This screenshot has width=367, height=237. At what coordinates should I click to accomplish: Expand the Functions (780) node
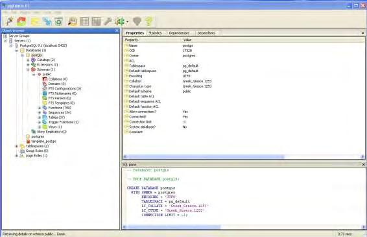point(40,108)
